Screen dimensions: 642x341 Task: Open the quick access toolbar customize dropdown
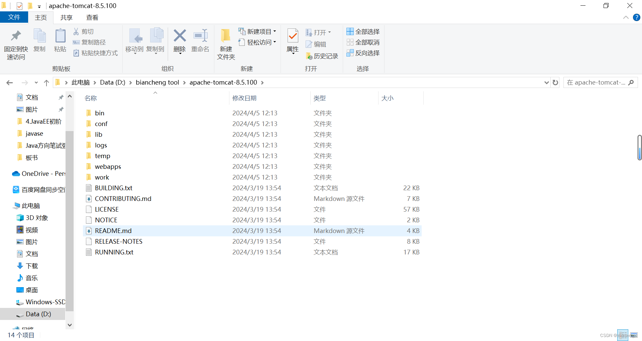[x=39, y=6]
